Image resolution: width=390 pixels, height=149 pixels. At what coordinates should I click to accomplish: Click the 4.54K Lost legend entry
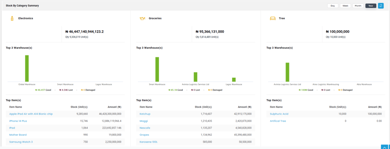click(x=67, y=90)
